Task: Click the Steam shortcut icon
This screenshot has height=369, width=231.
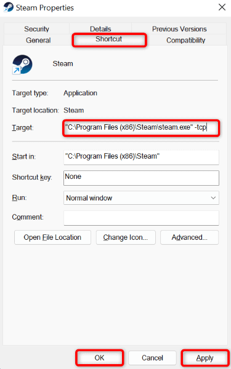Action: 22,65
